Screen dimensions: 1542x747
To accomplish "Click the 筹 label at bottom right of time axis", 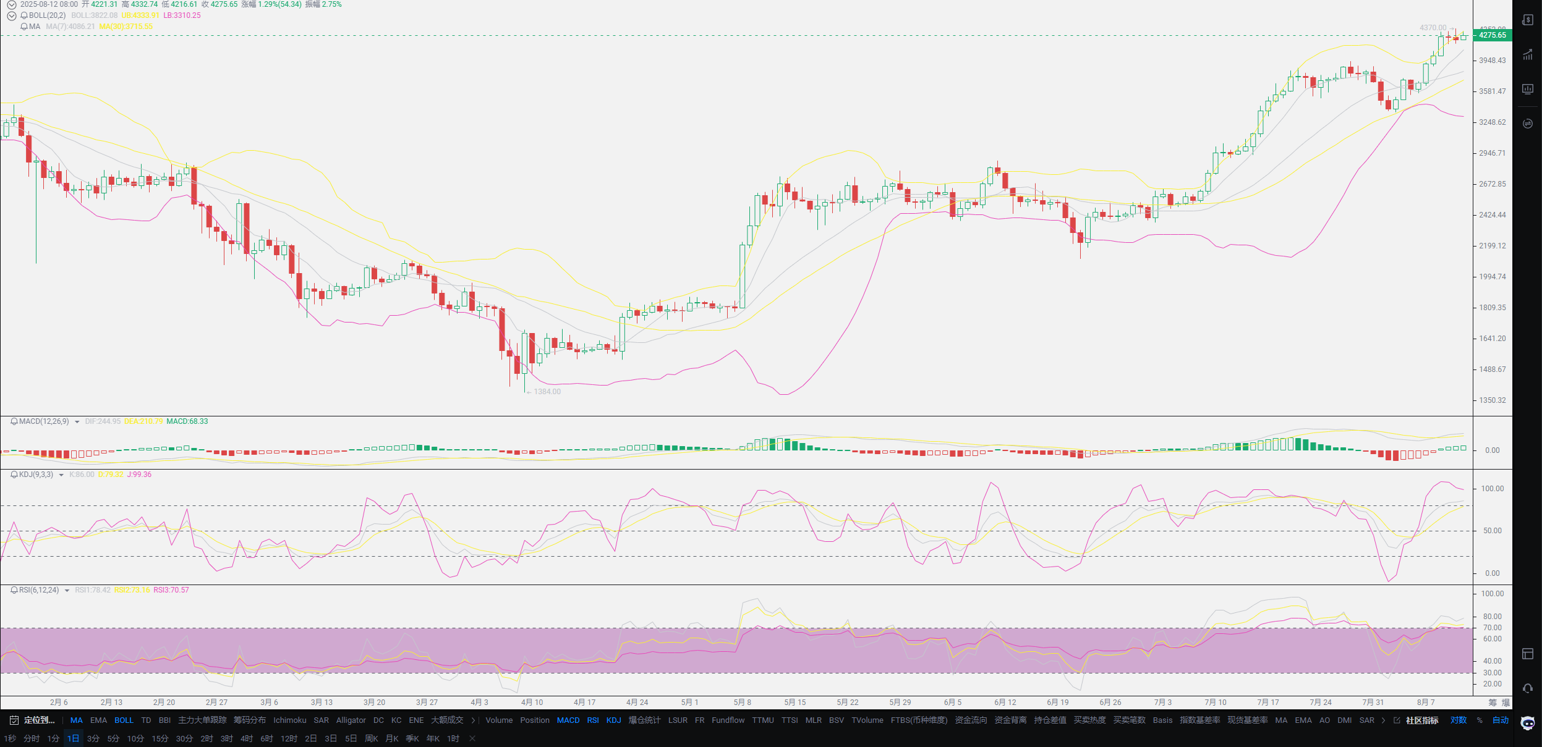I will pos(1493,703).
